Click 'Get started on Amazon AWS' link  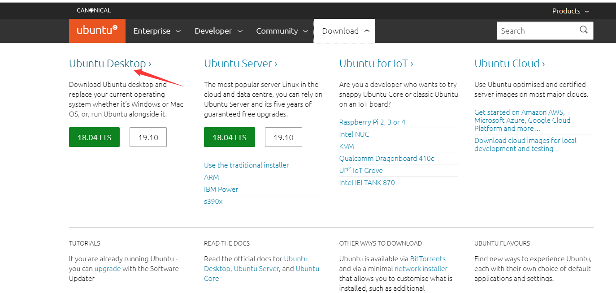[522, 120]
